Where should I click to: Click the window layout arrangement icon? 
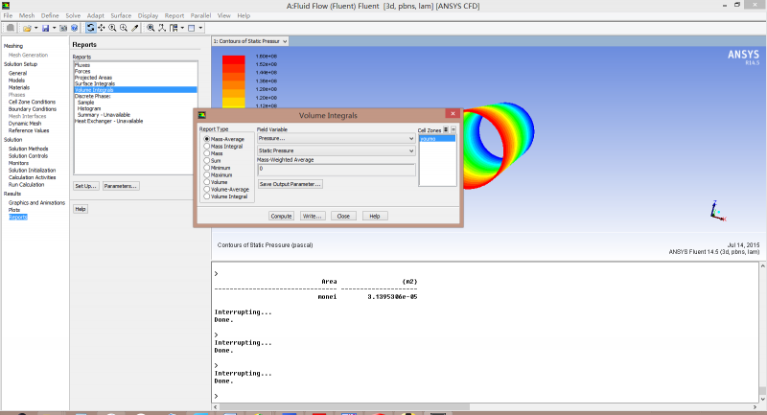[174, 28]
